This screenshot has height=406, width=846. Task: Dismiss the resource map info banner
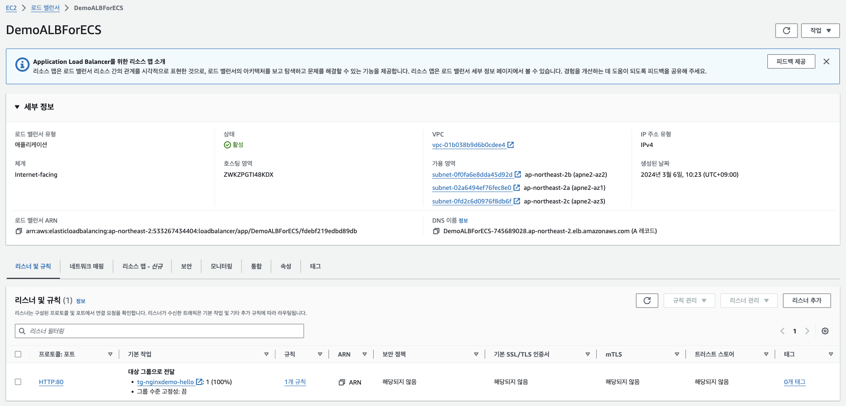pyautogui.click(x=826, y=62)
